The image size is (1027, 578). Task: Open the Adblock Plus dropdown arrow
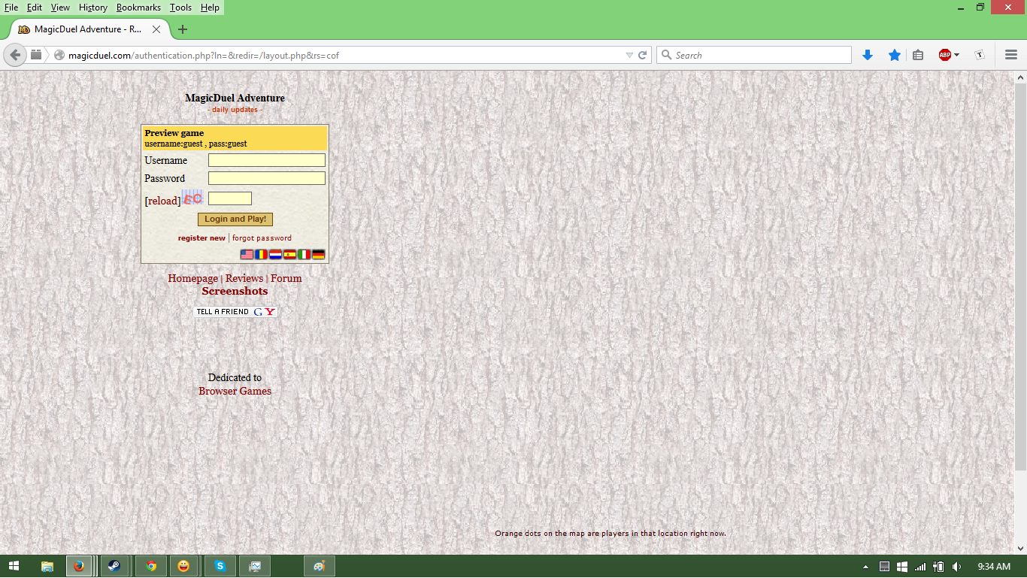click(x=957, y=55)
